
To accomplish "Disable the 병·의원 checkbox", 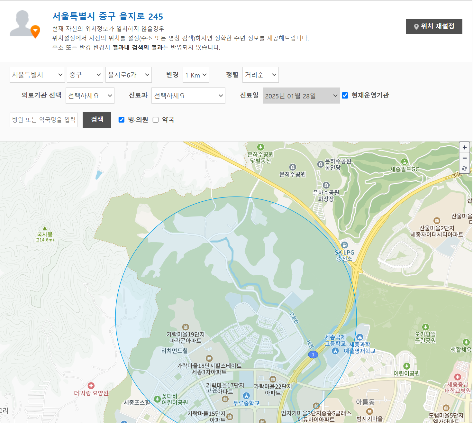I will point(121,119).
